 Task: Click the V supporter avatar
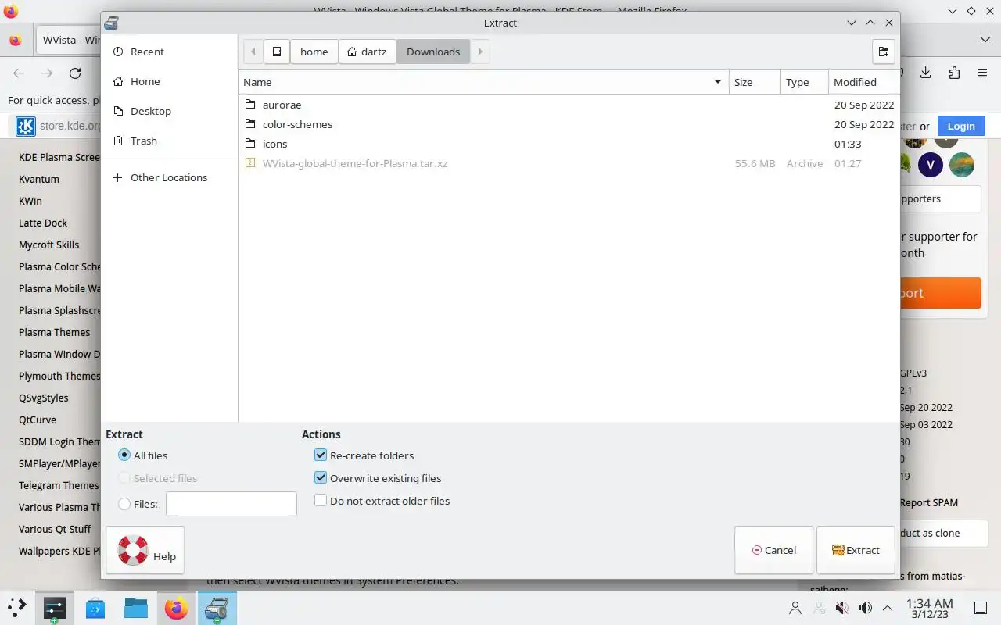click(930, 165)
